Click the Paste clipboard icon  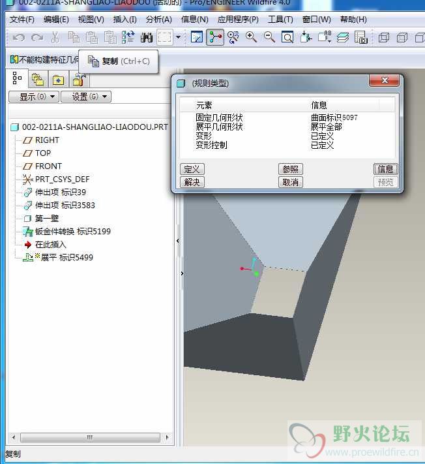[x=92, y=38]
